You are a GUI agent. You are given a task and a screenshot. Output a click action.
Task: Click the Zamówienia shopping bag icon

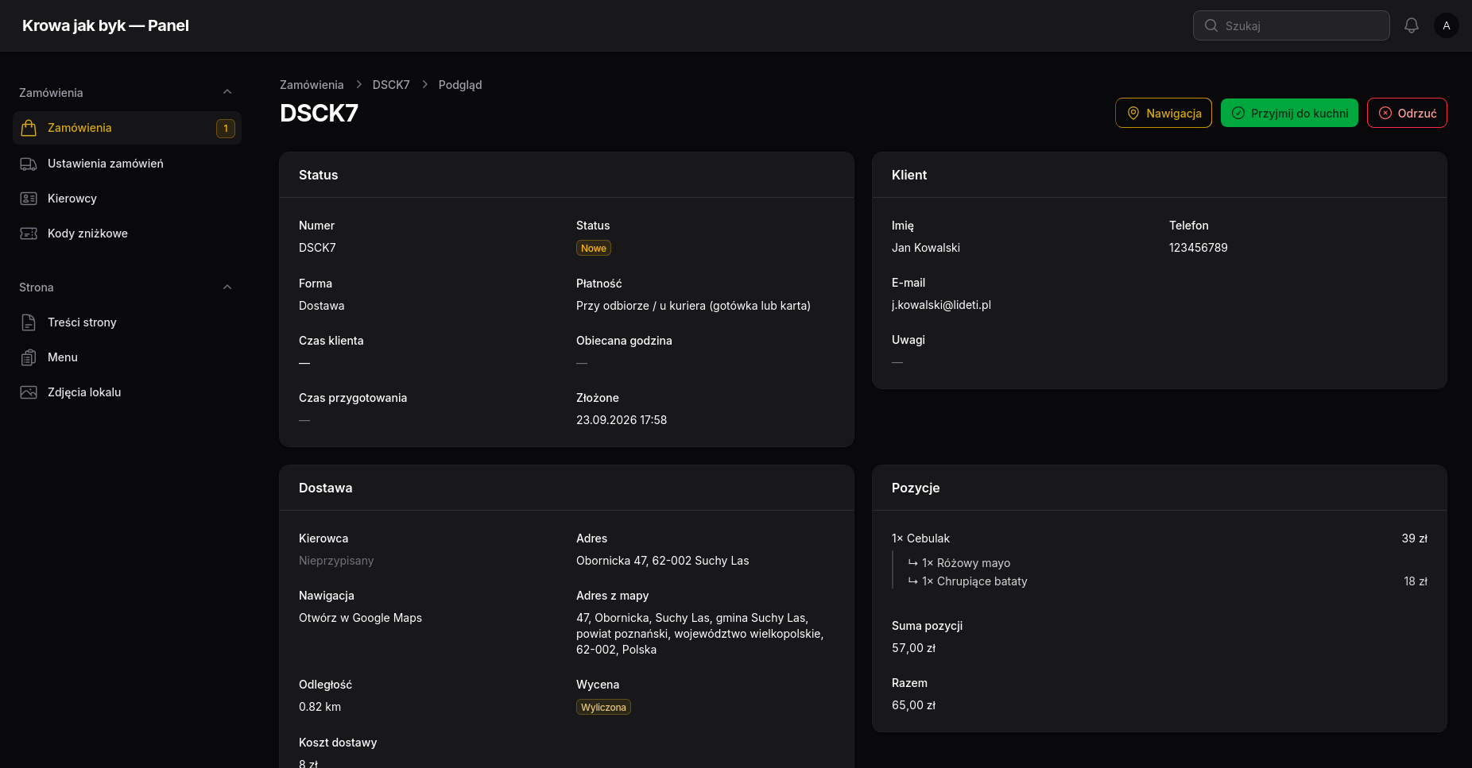pyautogui.click(x=29, y=128)
